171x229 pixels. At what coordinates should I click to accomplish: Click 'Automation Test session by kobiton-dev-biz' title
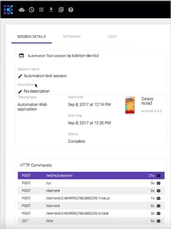click(x=63, y=56)
